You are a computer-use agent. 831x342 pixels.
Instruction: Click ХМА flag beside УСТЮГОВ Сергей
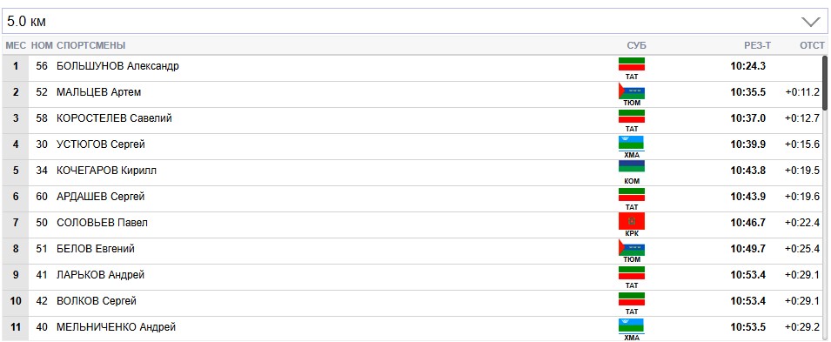631,144
